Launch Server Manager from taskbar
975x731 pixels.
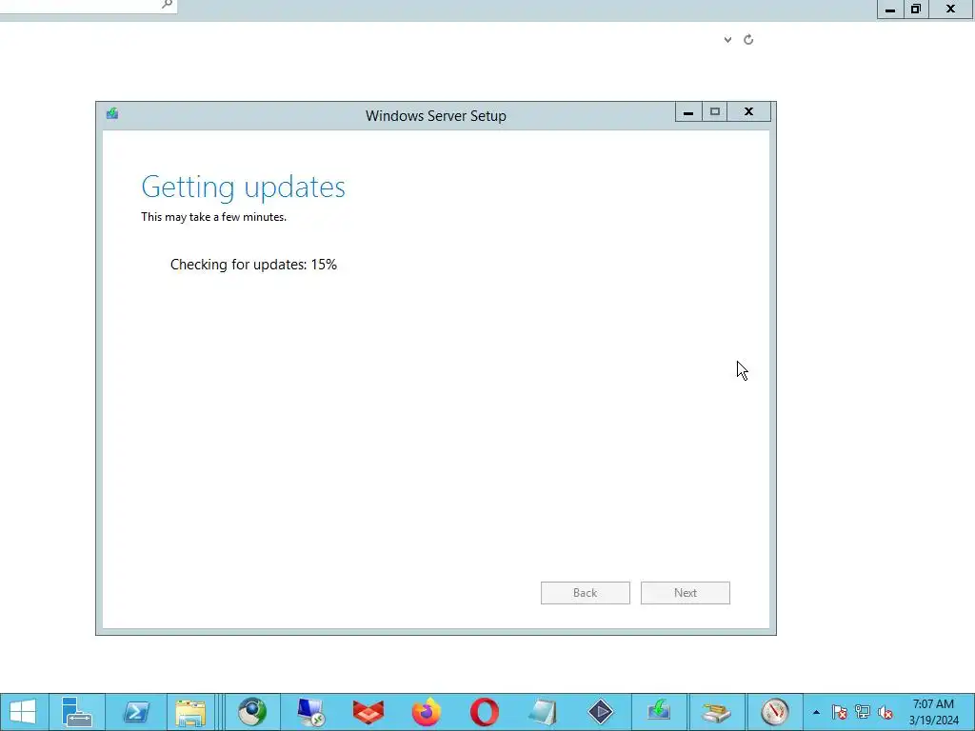[x=77, y=712]
